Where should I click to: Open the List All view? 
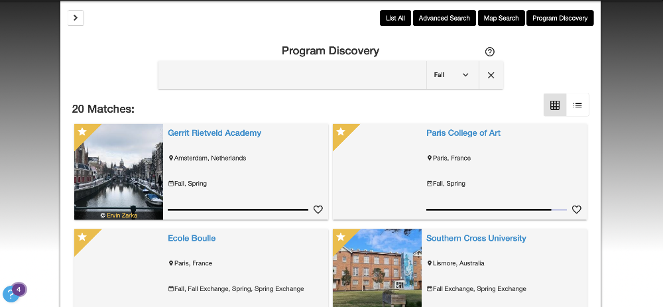(x=395, y=18)
